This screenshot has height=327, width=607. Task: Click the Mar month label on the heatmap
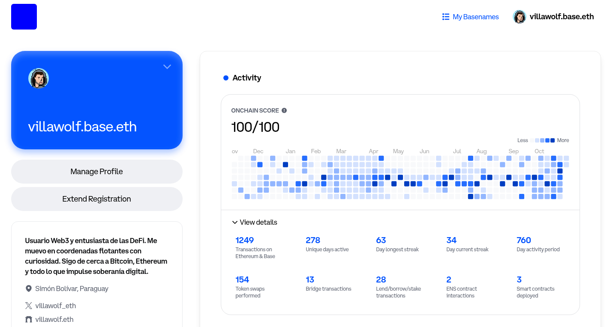click(x=341, y=151)
